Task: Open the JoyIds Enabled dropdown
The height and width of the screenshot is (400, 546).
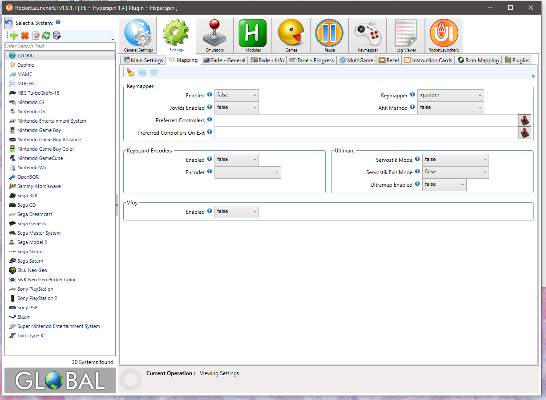Action: tap(236, 108)
